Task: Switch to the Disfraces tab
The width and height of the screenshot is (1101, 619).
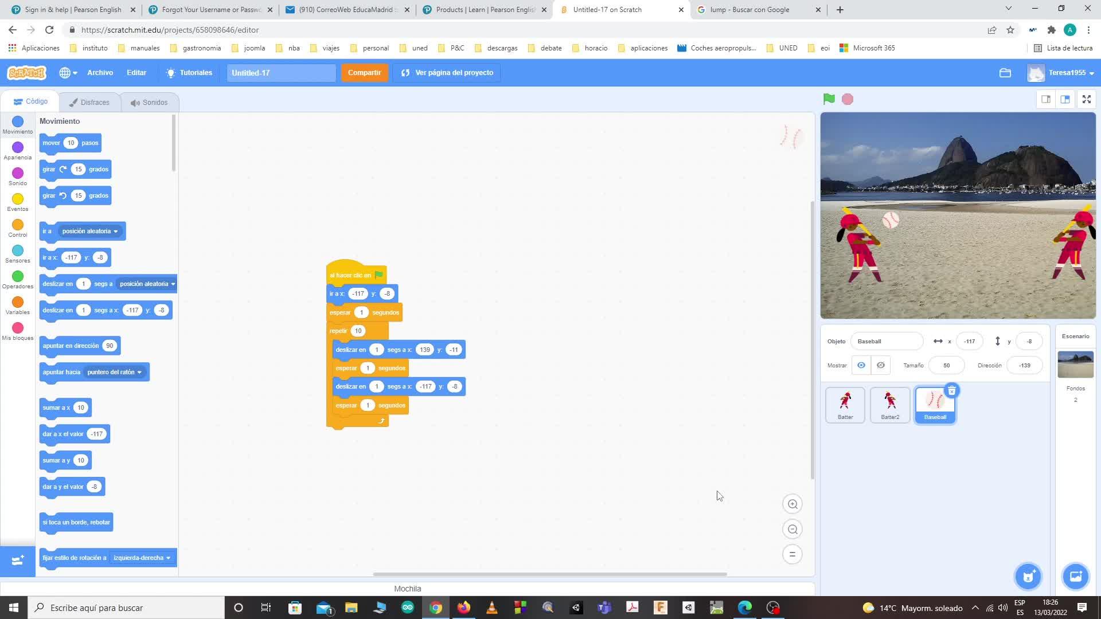Action: [89, 103]
